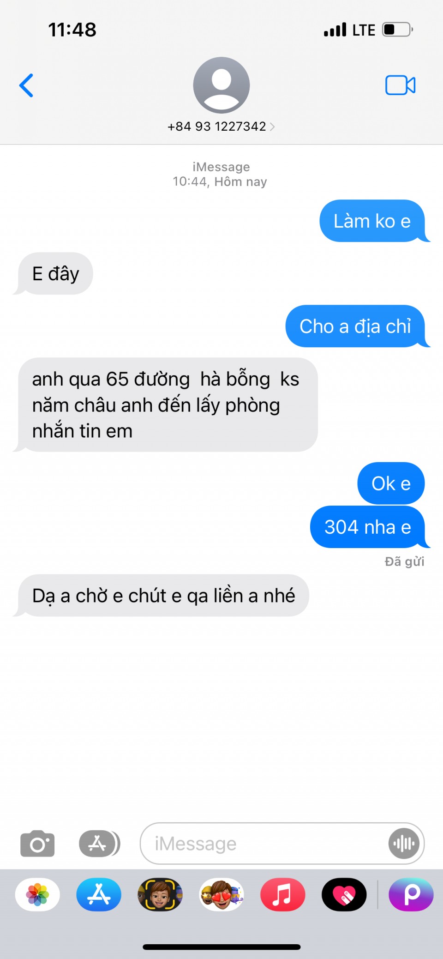Record an audio message with the waveform button
The image size is (443, 959).
(x=404, y=844)
